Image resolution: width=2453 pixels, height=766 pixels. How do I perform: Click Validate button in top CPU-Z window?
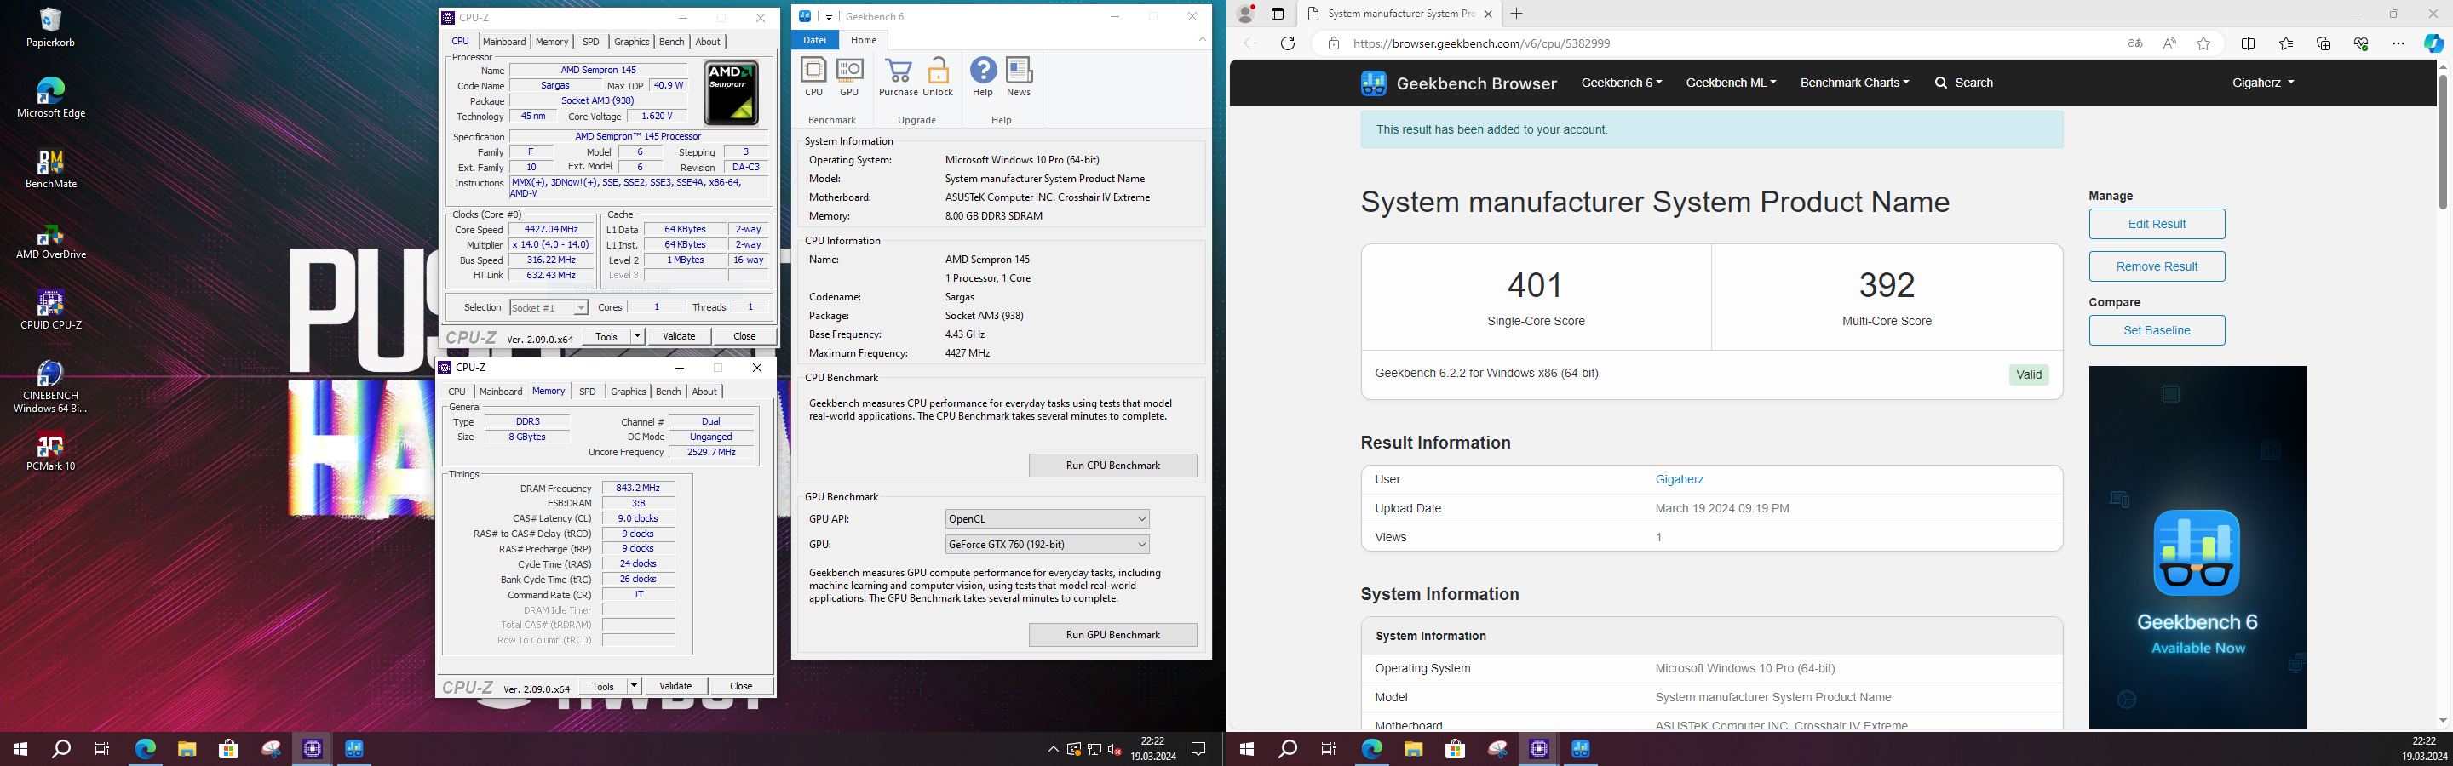point(679,336)
